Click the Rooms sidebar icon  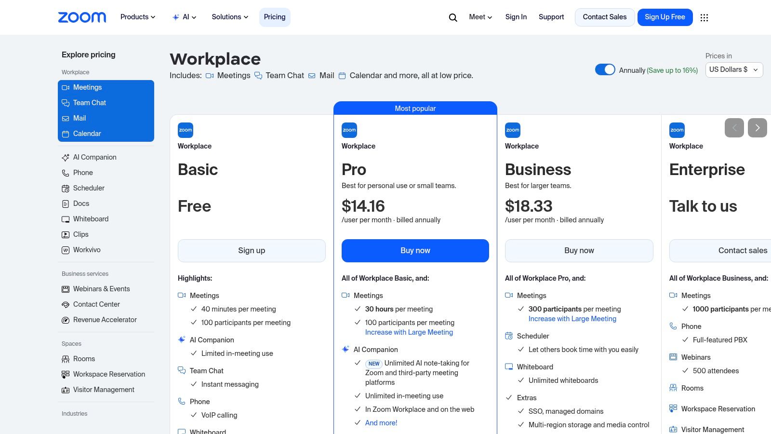coord(66,359)
